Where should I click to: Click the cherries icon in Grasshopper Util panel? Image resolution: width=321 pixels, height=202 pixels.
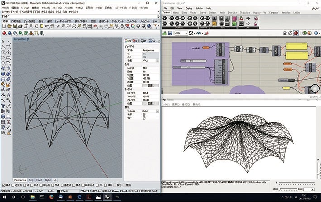pos(241,19)
